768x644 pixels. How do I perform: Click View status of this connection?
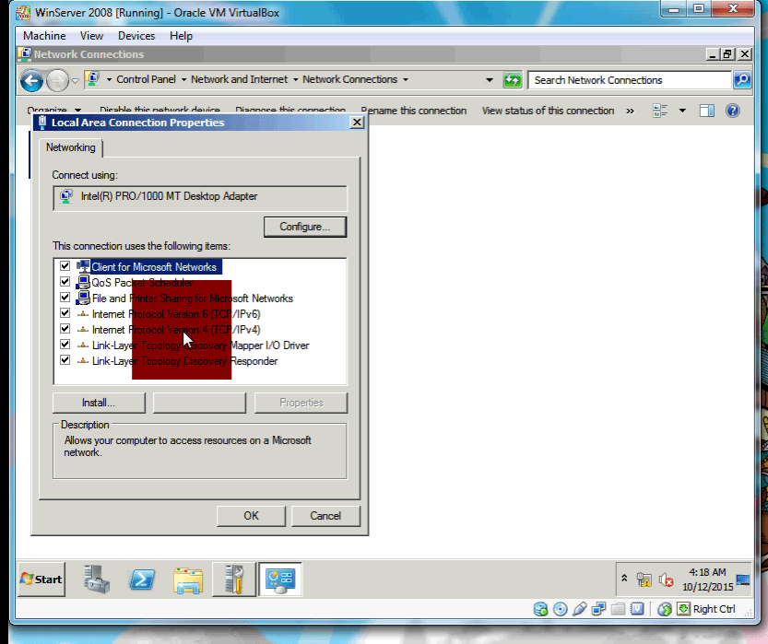[x=548, y=111]
